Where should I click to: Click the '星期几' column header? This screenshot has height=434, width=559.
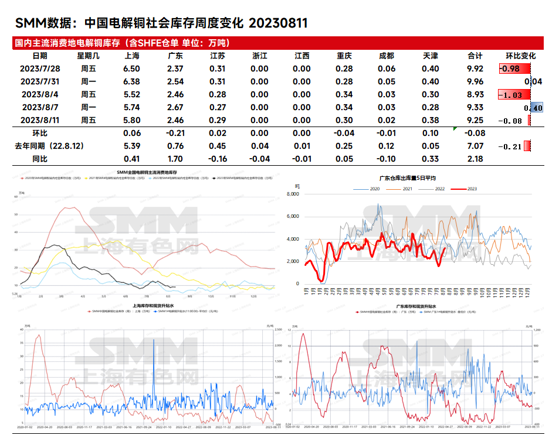pyautogui.click(x=88, y=56)
